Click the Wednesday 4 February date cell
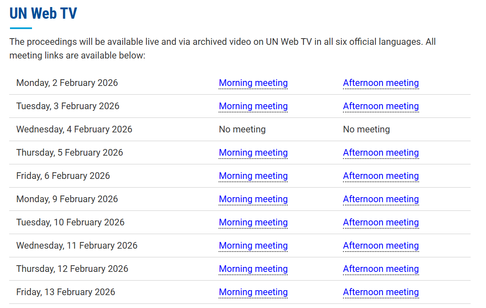The image size is (486, 308). click(x=74, y=130)
